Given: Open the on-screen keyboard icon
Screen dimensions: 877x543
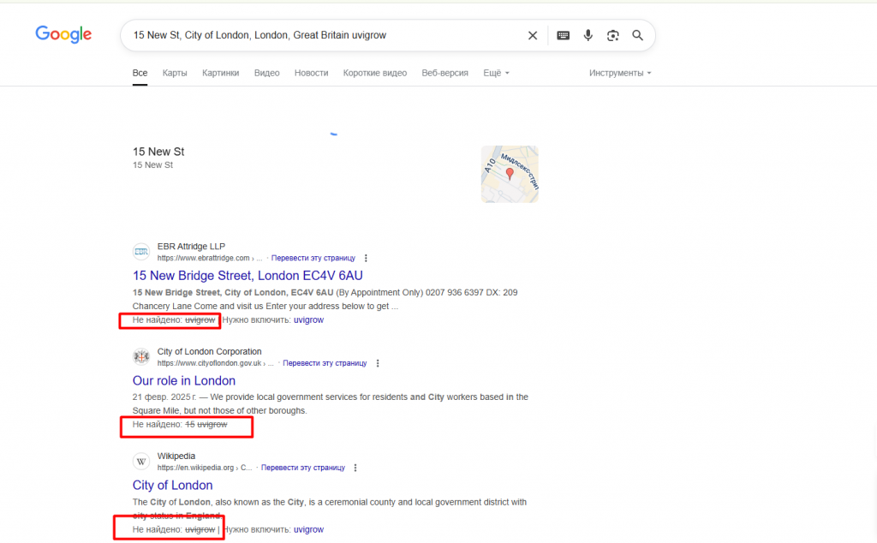Looking at the screenshot, I should [564, 35].
